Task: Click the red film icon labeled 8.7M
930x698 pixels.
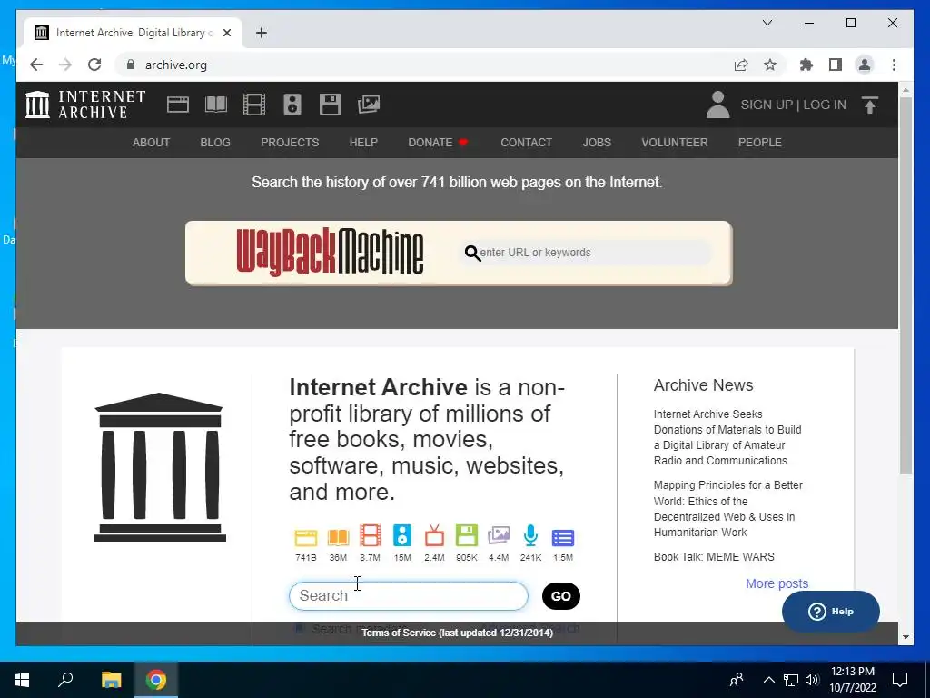Action: point(371,536)
